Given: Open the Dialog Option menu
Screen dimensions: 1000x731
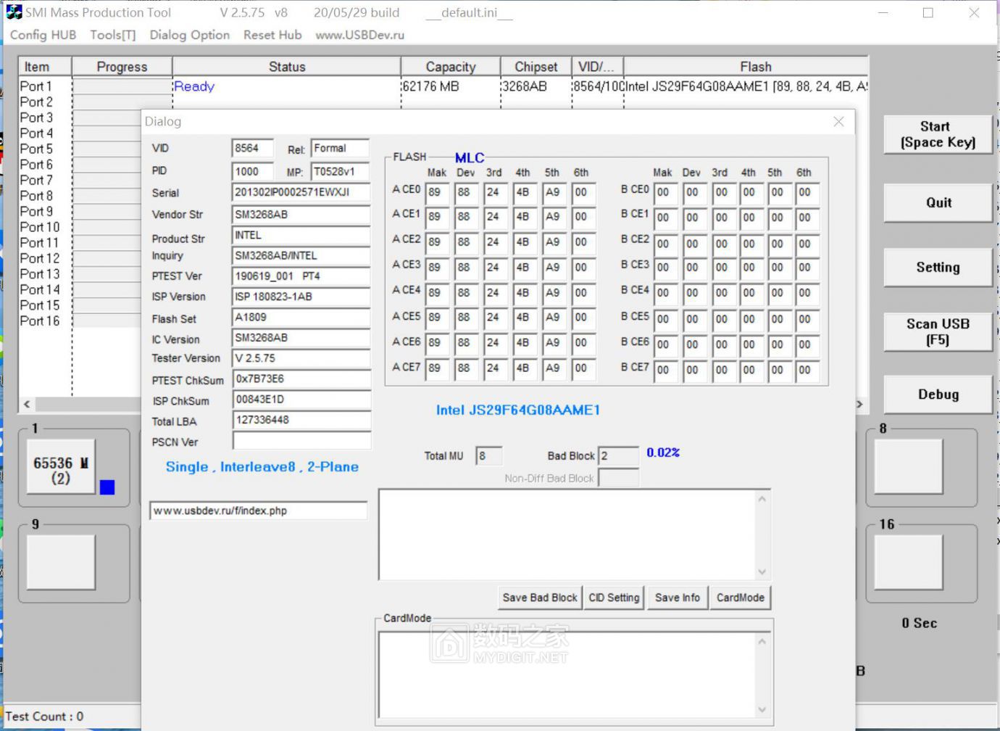Looking at the screenshot, I should pos(189,35).
